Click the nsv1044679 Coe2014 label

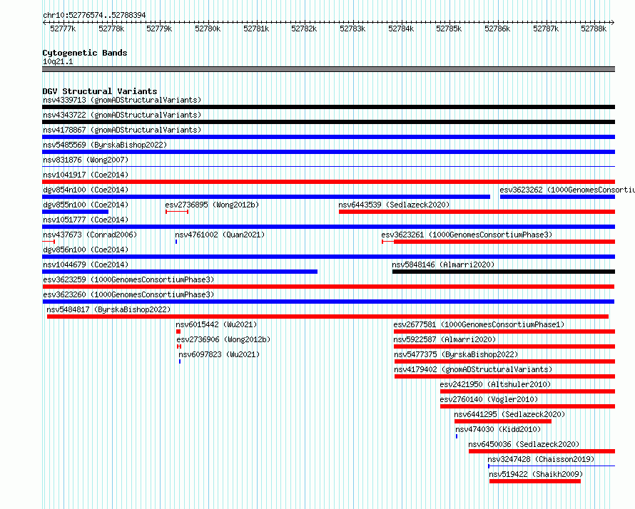[x=86, y=264]
